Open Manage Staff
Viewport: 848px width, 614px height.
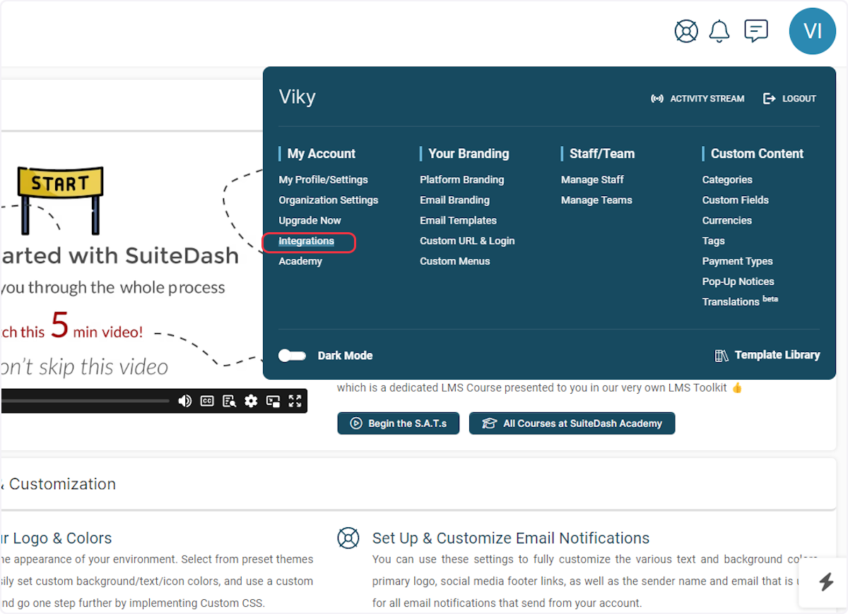[592, 180]
